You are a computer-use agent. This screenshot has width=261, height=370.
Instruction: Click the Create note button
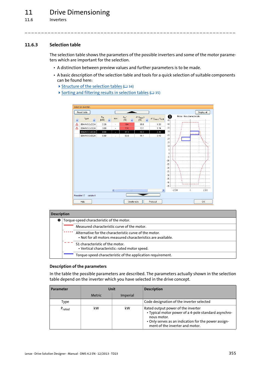133,202
